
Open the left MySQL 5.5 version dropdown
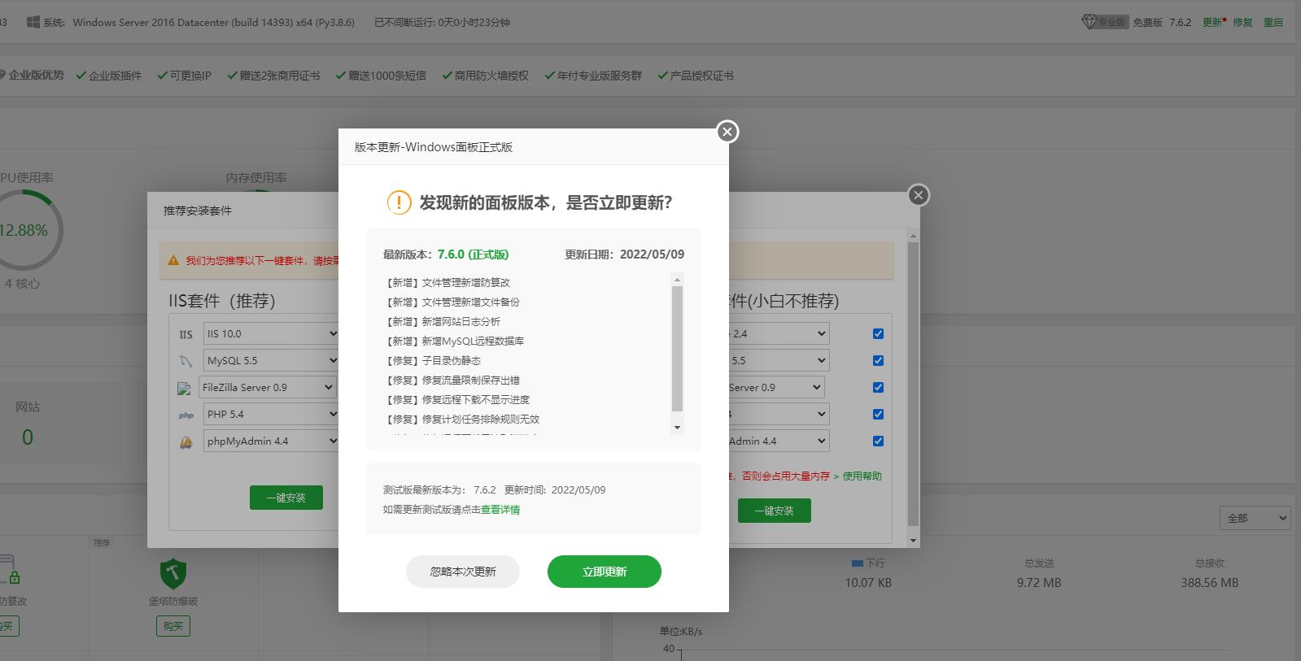pyautogui.click(x=271, y=361)
